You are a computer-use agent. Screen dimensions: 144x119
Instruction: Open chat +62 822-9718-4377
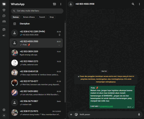click(36, 83)
